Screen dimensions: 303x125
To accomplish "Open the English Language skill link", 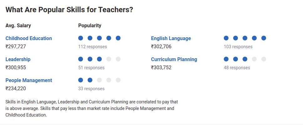I will tap(171, 38).
